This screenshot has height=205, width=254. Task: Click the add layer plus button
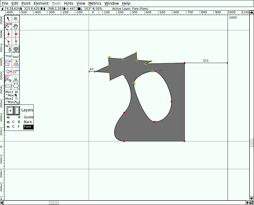pos(10,111)
